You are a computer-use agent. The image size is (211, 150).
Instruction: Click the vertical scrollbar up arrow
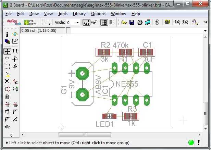point(206,37)
